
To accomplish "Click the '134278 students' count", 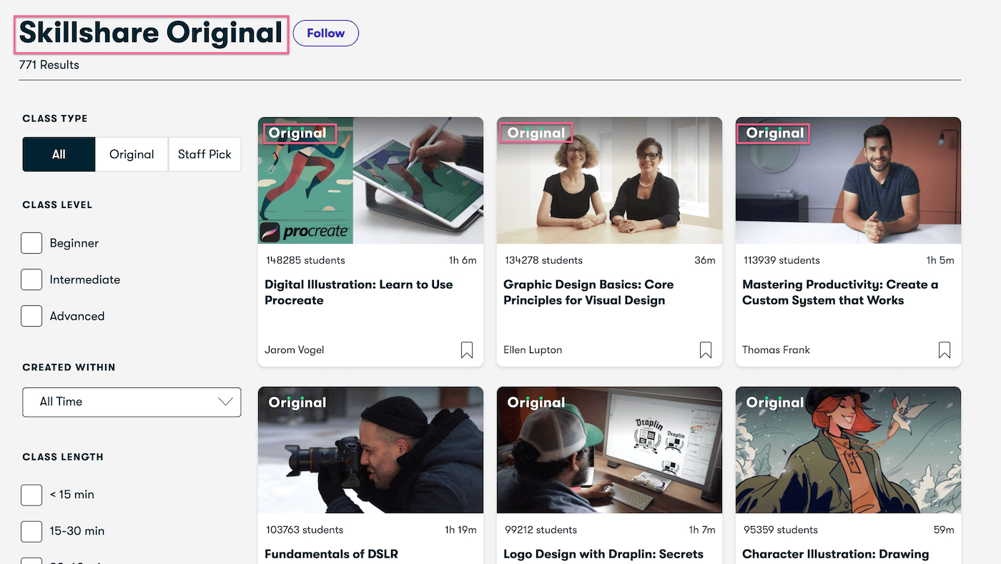I will pos(543,260).
